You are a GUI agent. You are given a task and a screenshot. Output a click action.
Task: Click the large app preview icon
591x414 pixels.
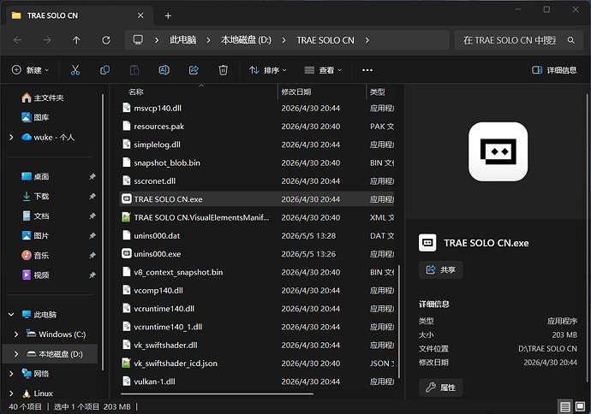click(498, 151)
